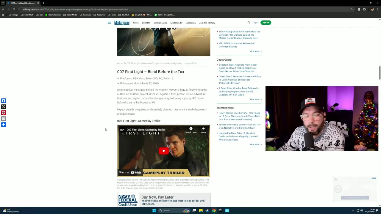Open the Veteran Jobs menu item
Screen dimensions: 381x214
click(160, 23)
